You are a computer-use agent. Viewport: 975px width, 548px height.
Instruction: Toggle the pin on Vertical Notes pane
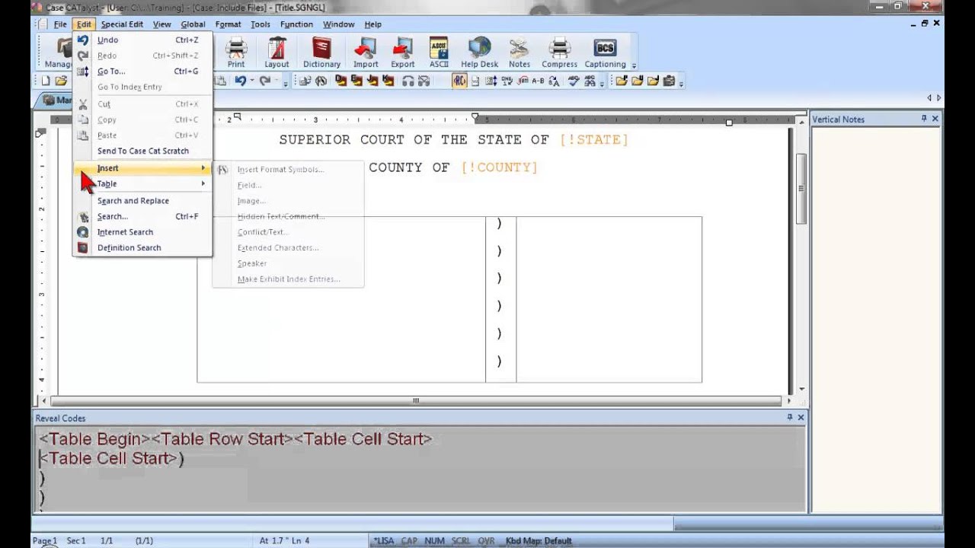(x=924, y=119)
